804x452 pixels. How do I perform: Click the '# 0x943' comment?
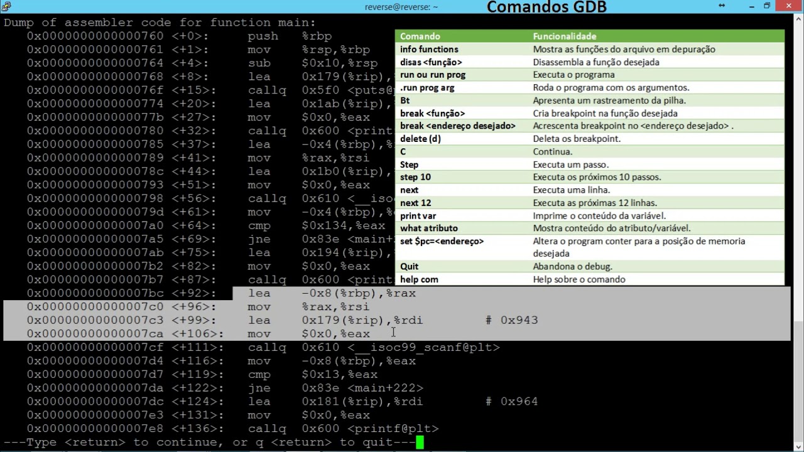[511, 320]
